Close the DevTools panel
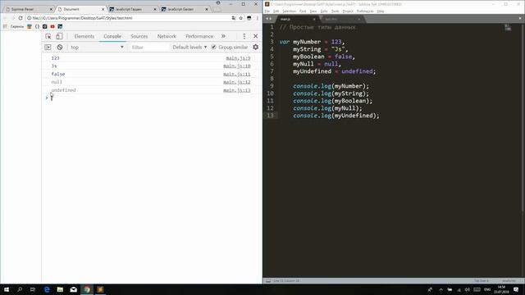Image resolution: width=525 pixels, height=295 pixels. coord(255,36)
